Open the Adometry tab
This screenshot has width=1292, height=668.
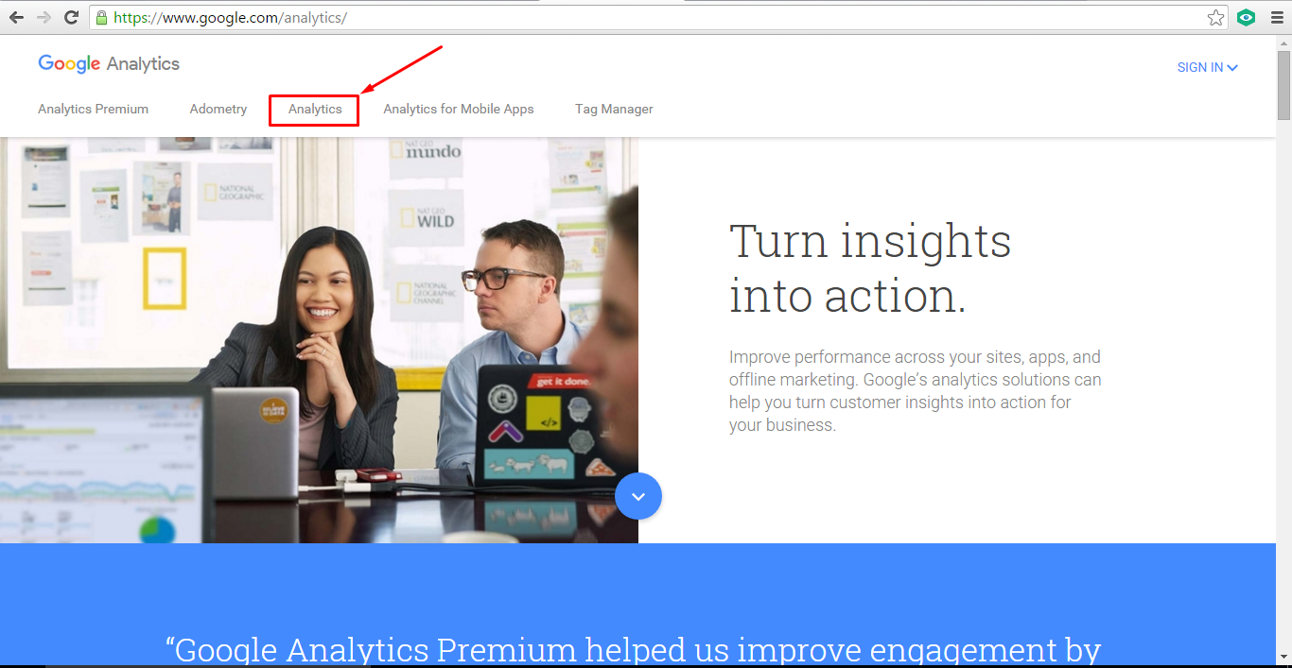point(218,109)
